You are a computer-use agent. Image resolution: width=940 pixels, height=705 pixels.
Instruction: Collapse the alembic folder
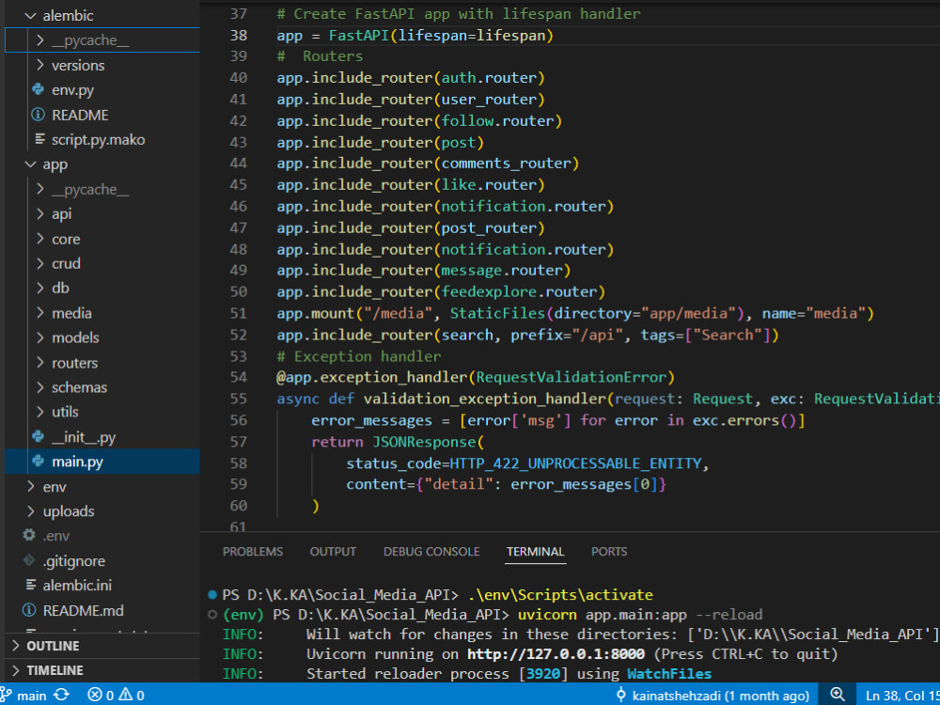[x=30, y=16]
